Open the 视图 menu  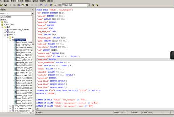pos(28,1)
